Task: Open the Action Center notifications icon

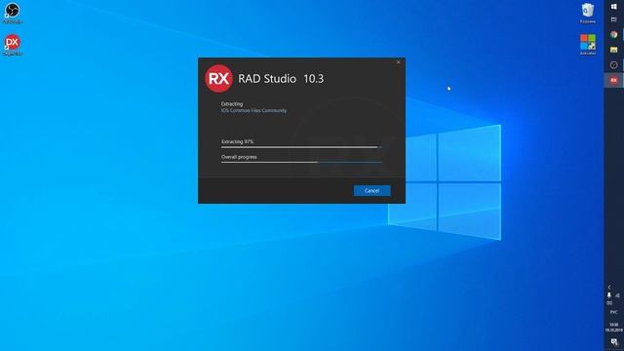Action: [614, 342]
